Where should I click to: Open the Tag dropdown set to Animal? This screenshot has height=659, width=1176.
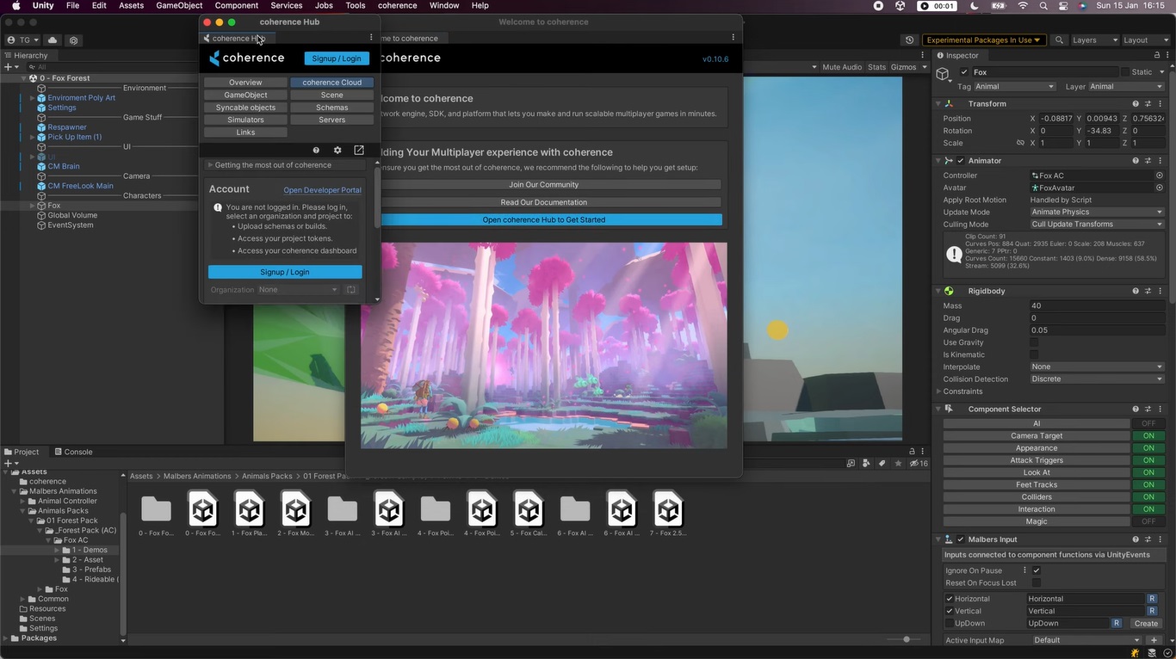[1015, 86]
